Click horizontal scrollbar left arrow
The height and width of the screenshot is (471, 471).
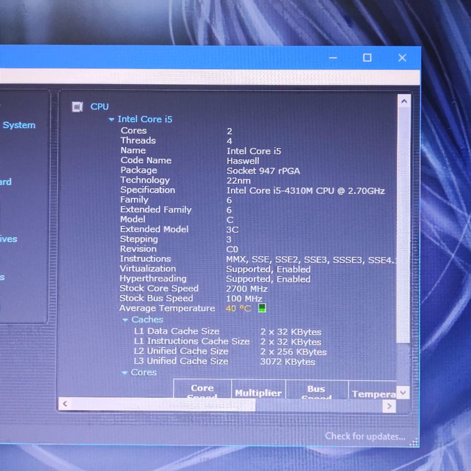point(65,403)
